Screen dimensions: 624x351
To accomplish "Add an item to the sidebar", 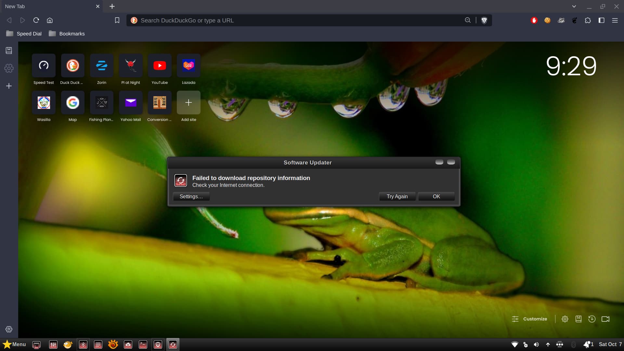I will [9, 86].
